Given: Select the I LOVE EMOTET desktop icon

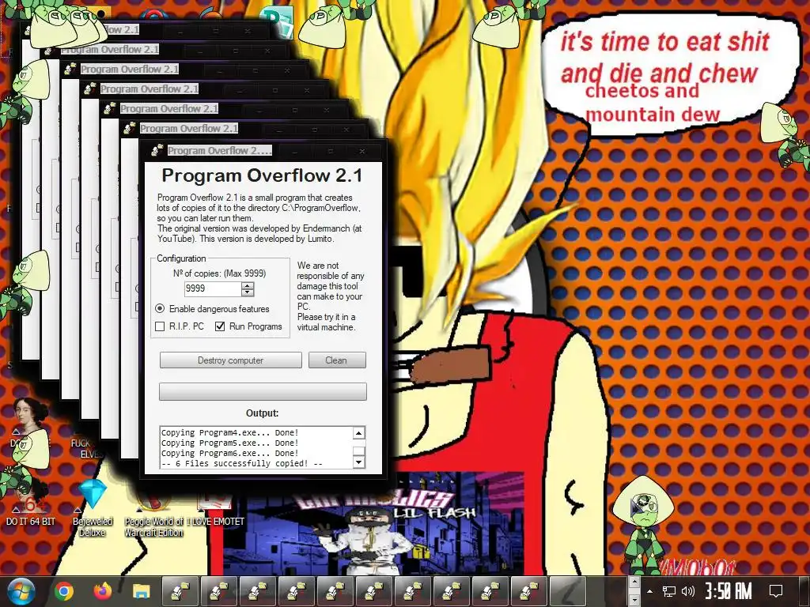Looking at the screenshot, I should (215, 511).
